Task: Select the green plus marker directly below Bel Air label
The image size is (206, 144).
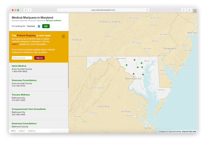Action: click(x=141, y=63)
